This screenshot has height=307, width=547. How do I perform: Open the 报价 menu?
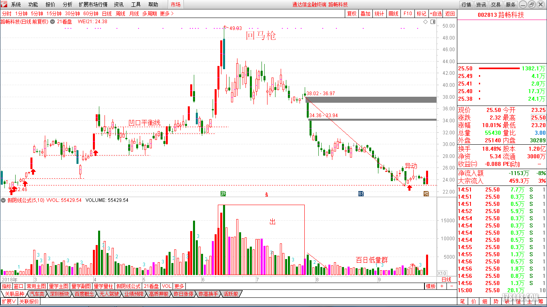tap(50, 4)
